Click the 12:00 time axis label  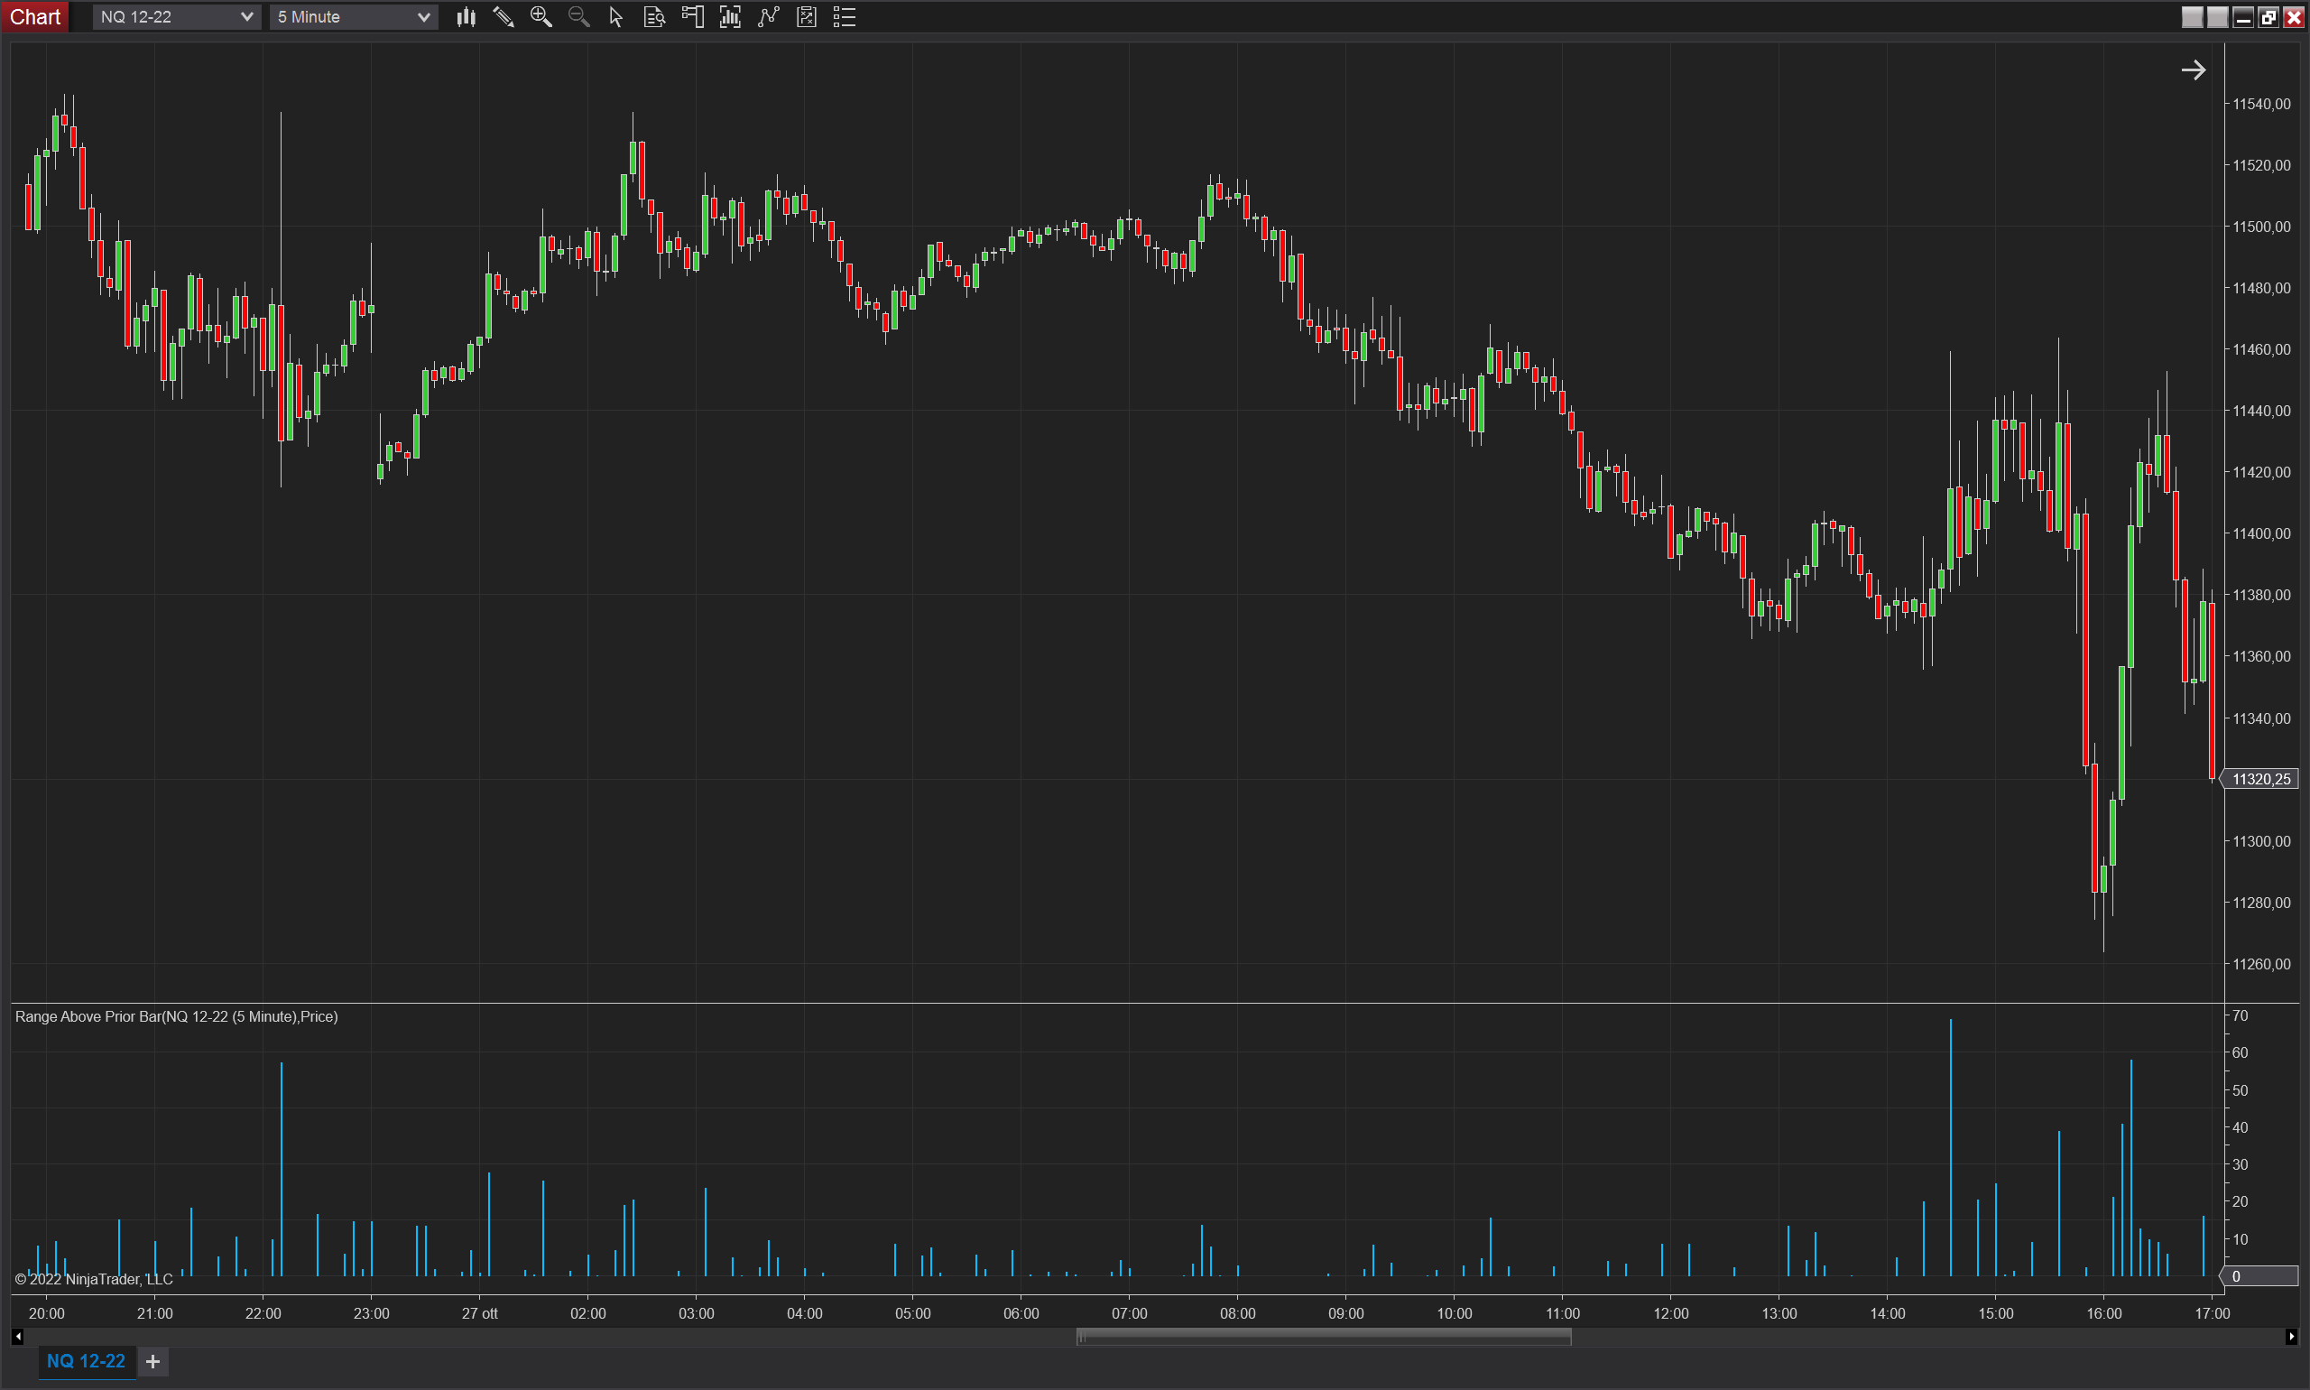pyautogui.click(x=1671, y=1313)
